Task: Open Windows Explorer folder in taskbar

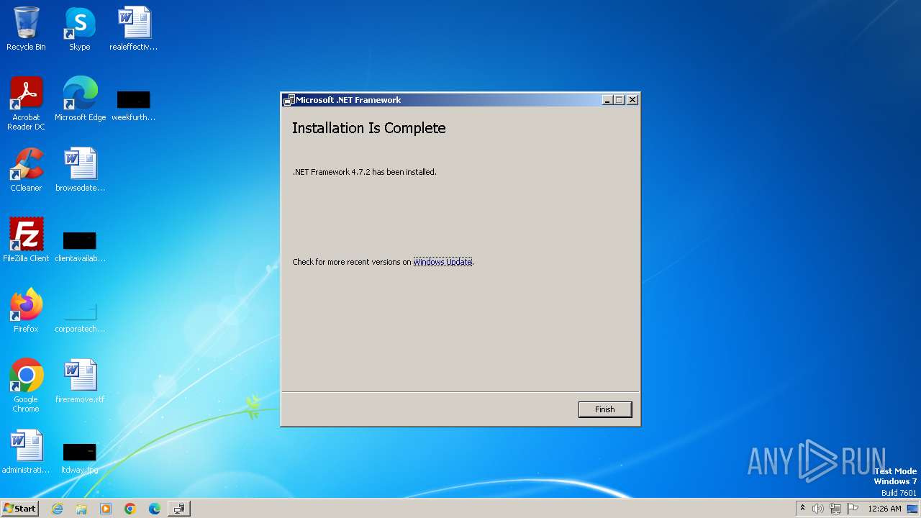Action: click(x=81, y=509)
